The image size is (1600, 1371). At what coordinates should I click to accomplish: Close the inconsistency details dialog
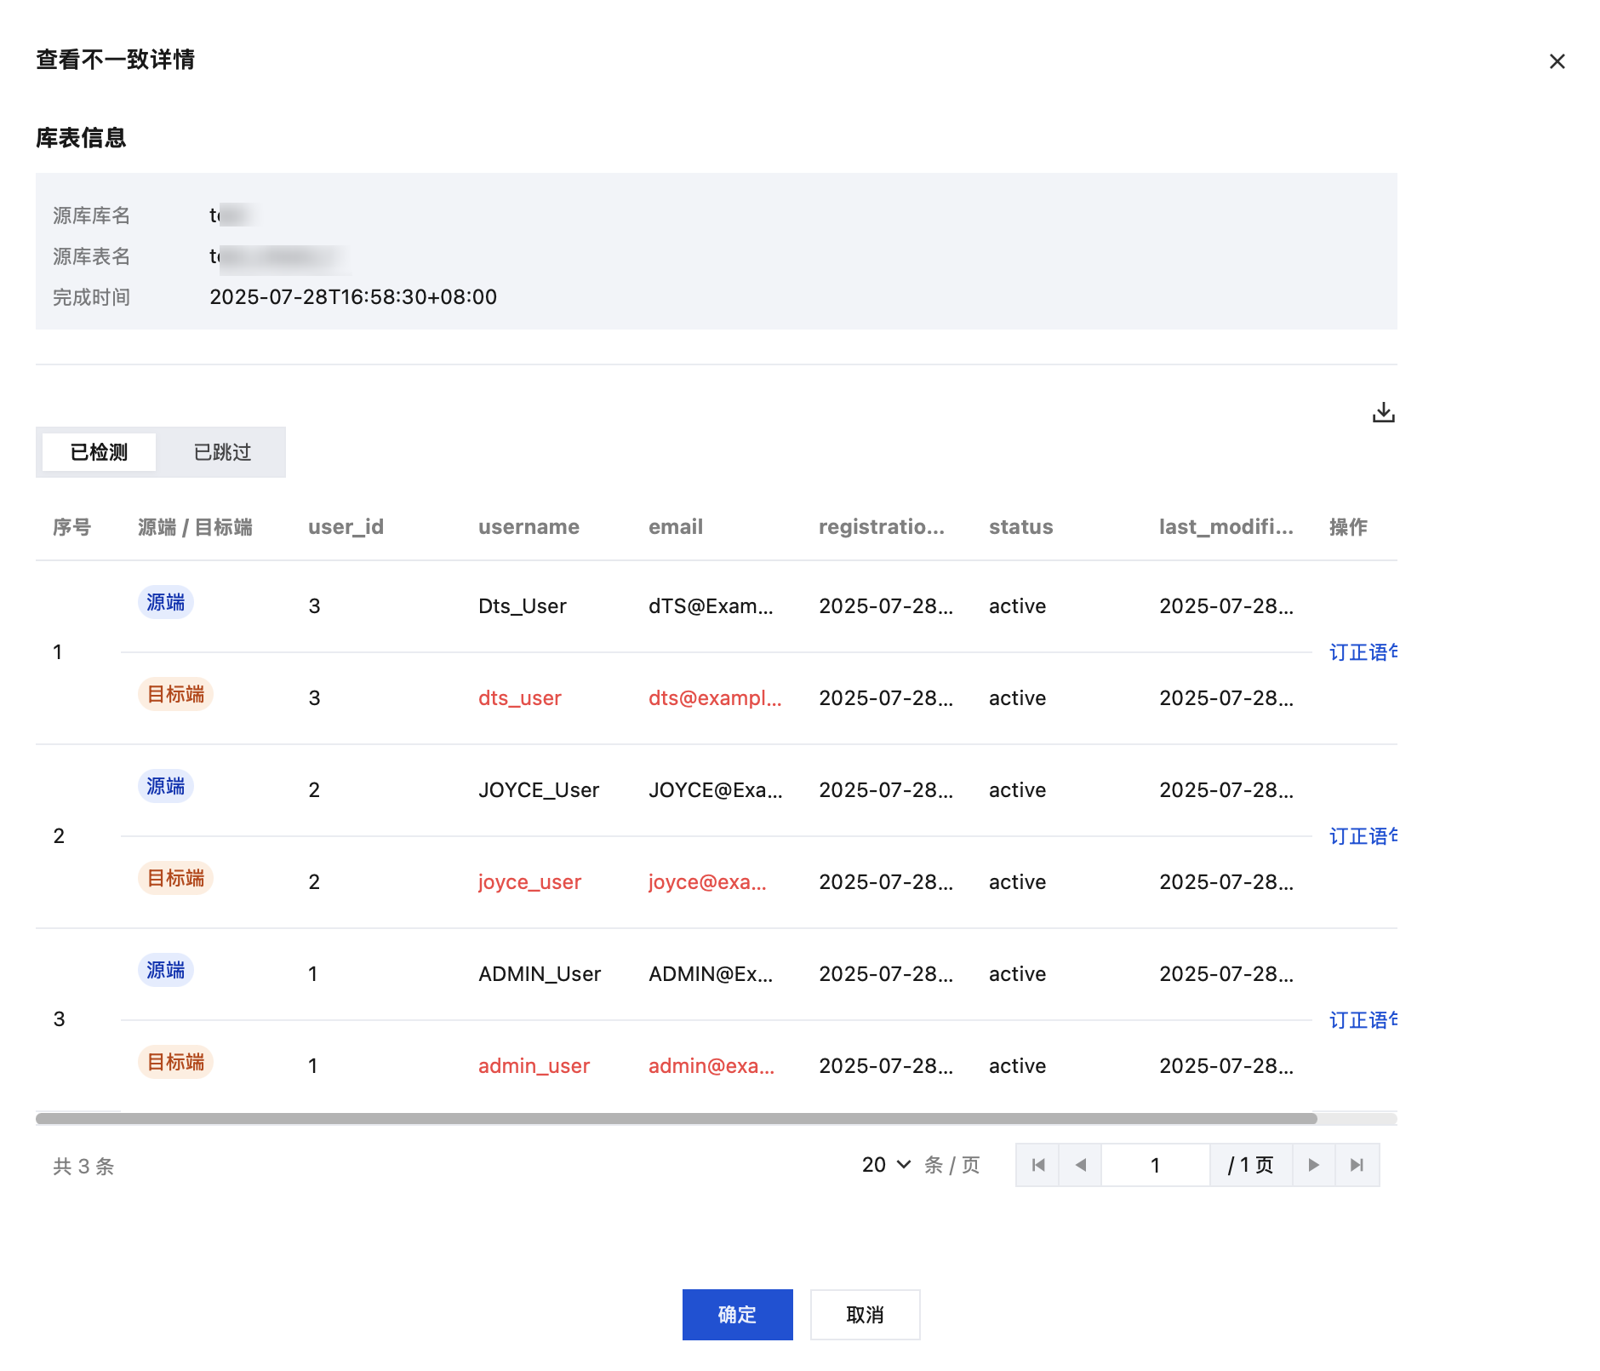click(x=1557, y=61)
